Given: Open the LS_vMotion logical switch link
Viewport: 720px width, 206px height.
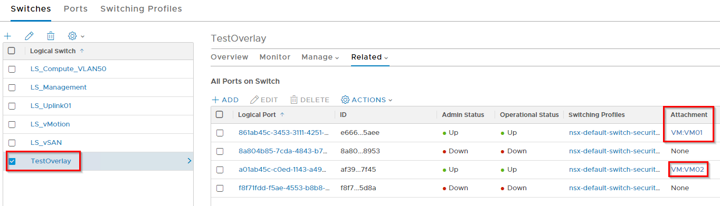Looking at the screenshot, I should 50,124.
